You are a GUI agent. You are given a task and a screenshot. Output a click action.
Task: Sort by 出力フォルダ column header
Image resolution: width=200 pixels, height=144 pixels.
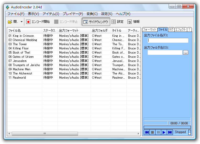101,31
